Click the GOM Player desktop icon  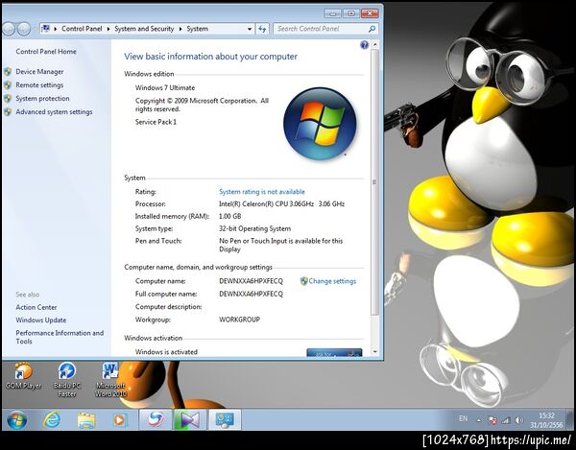23,376
